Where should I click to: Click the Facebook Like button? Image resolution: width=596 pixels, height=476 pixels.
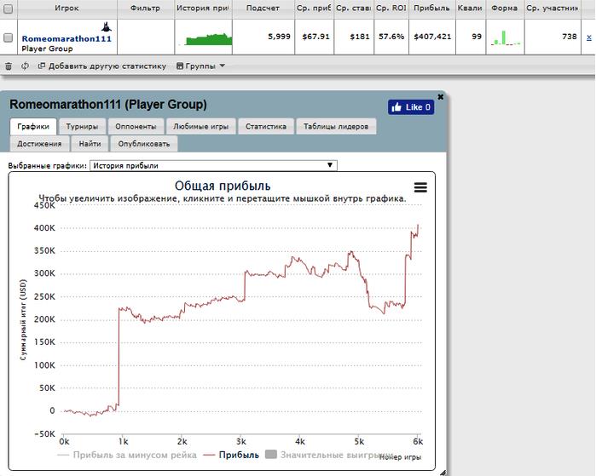[x=411, y=107]
